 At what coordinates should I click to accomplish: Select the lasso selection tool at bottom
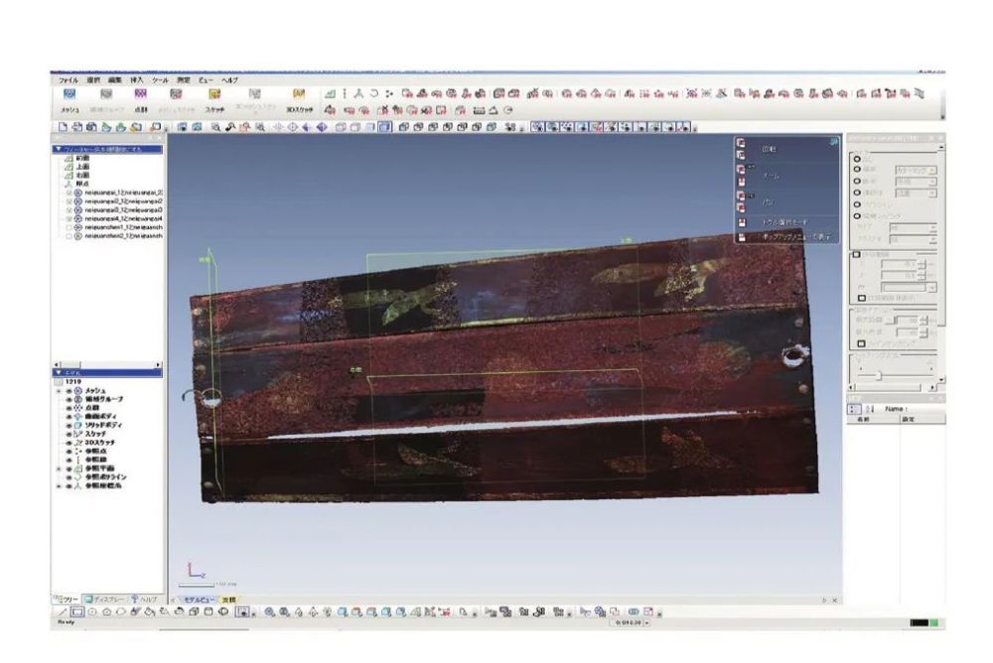tap(120, 611)
